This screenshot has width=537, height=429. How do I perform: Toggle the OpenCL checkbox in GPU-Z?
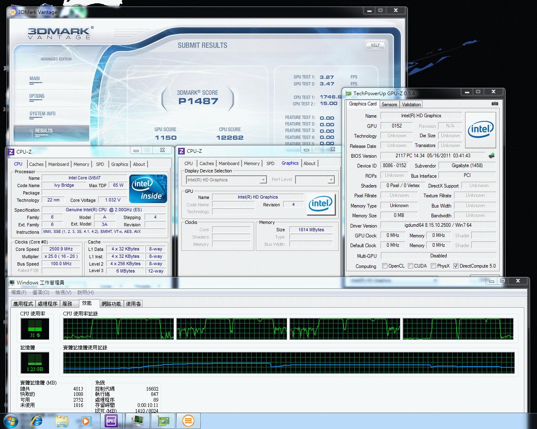pyautogui.click(x=385, y=266)
